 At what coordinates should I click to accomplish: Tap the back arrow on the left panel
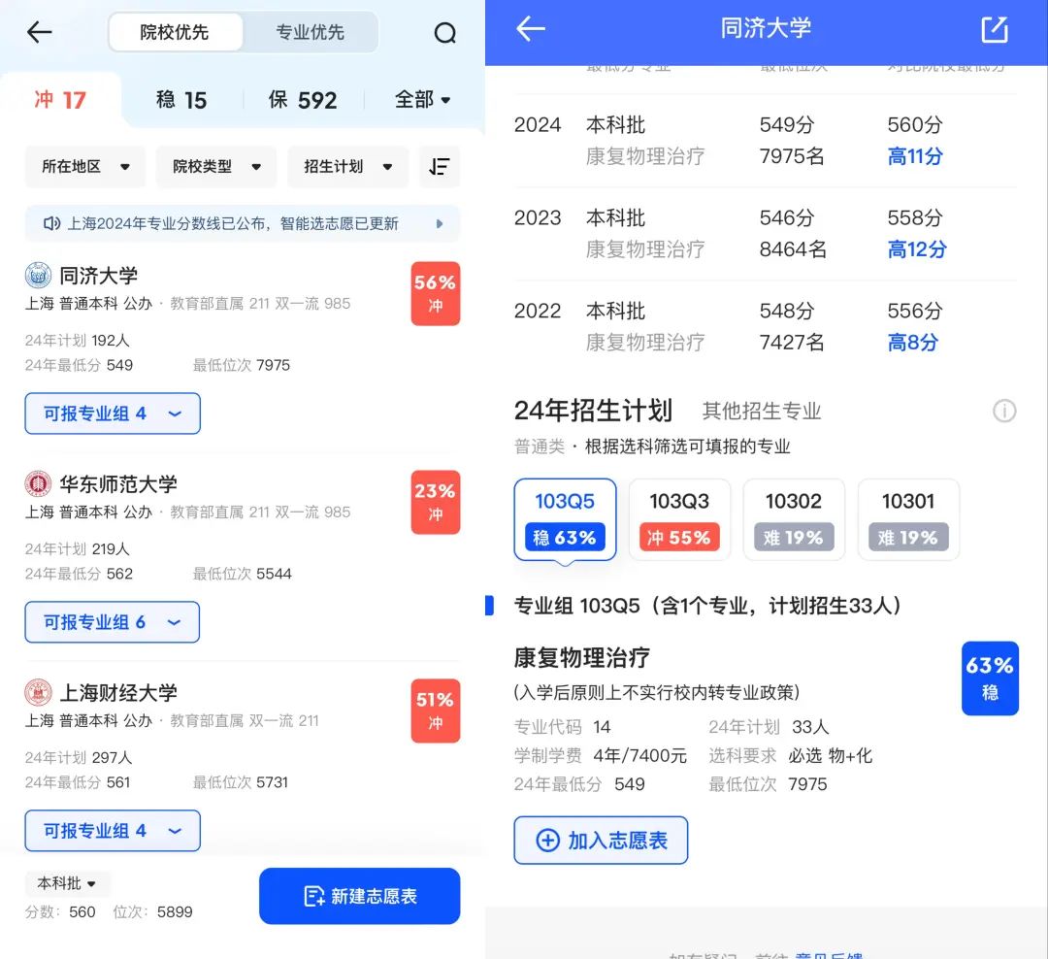click(39, 31)
